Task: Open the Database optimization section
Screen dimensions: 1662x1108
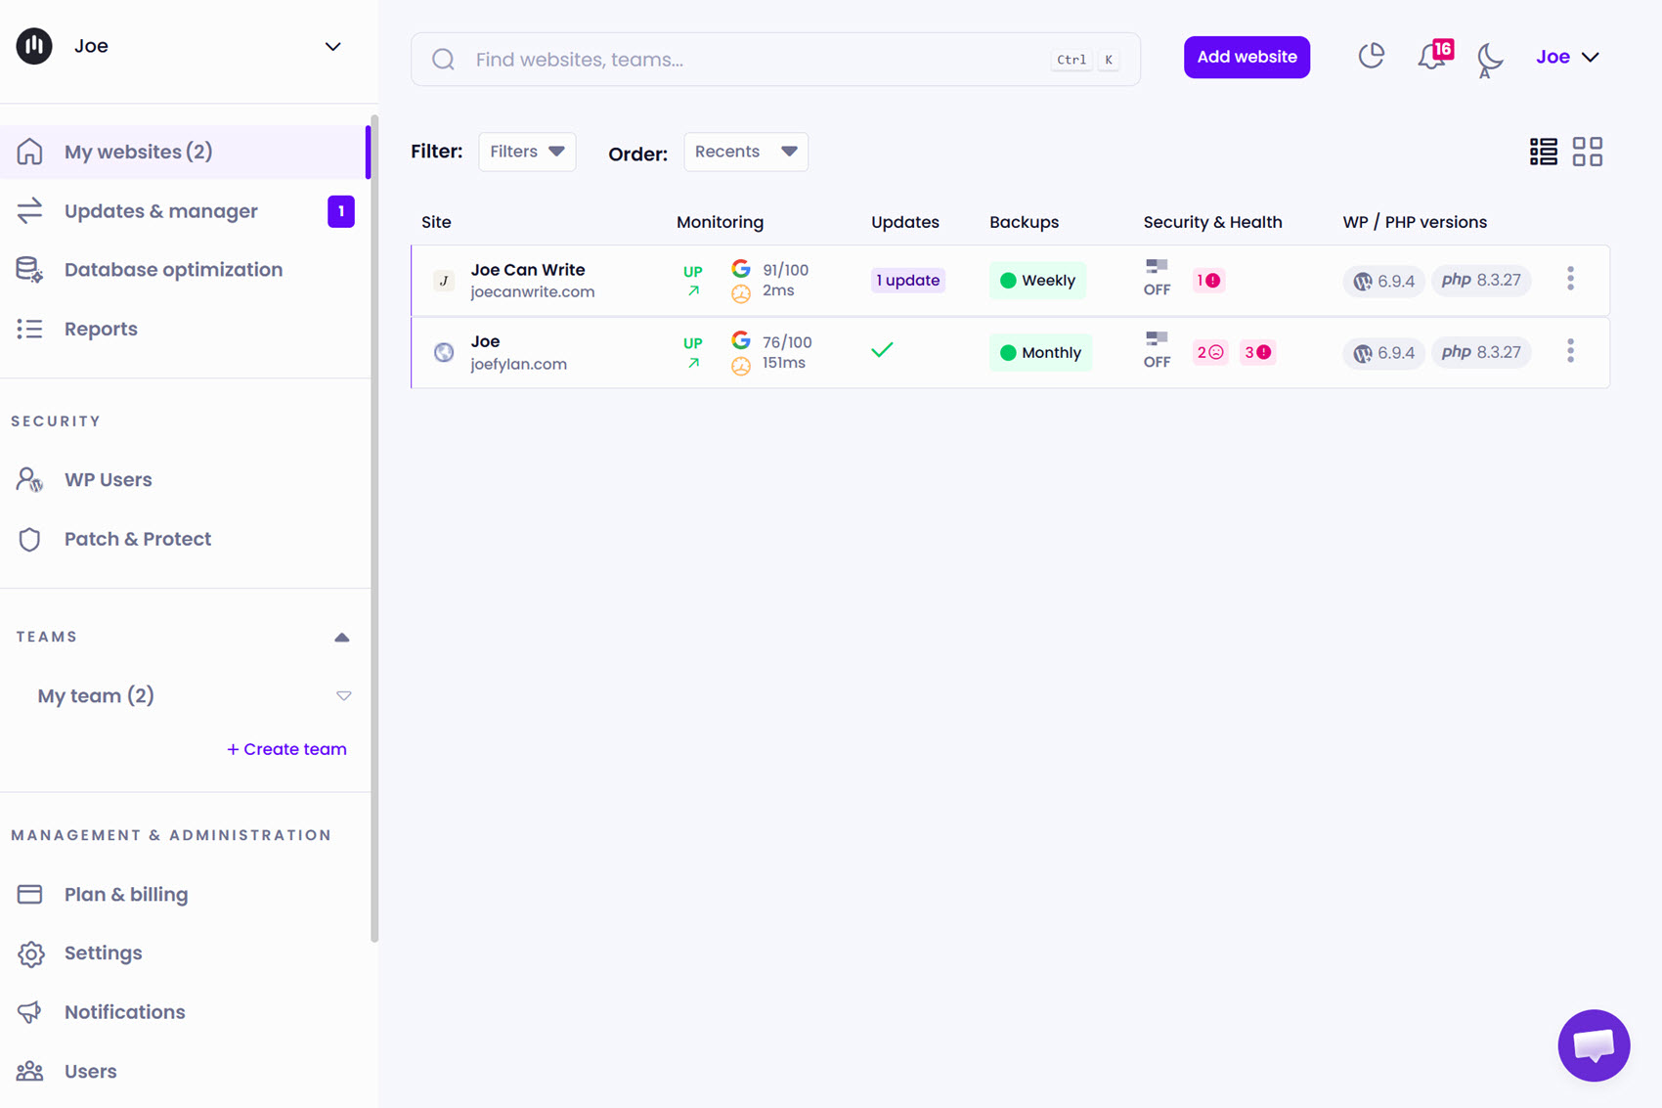Action: [173, 269]
